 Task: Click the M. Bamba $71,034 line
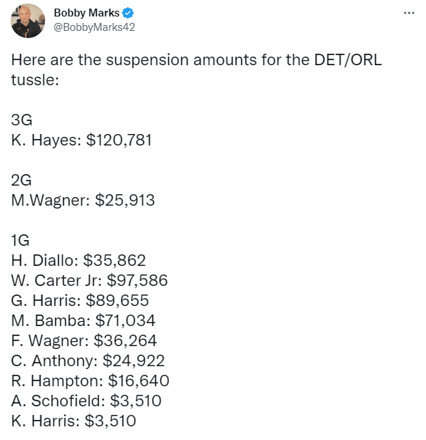[x=83, y=320]
